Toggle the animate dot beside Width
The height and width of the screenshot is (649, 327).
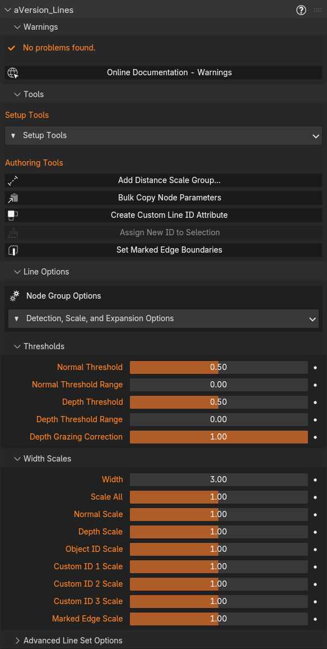point(315,479)
